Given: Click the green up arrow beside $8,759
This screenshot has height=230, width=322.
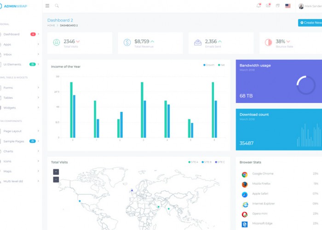Looking at the screenshot, I should pos(152,41).
